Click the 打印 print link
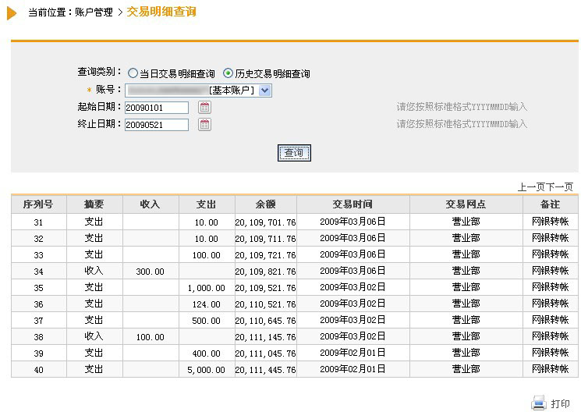581x412 pixels. pos(560,403)
